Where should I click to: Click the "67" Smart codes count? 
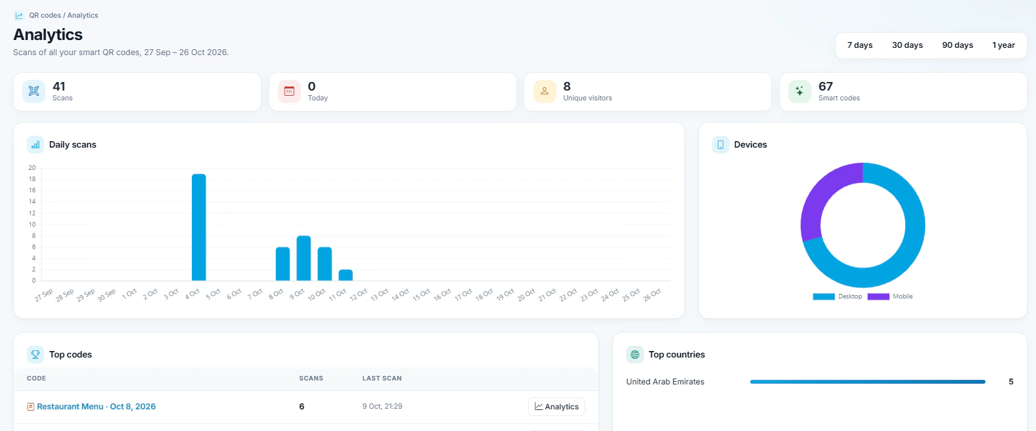826,87
